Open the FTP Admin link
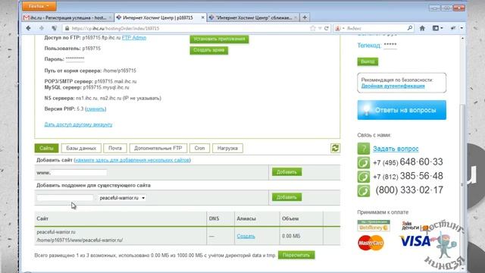The height and width of the screenshot is (273, 485). tap(134, 38)
